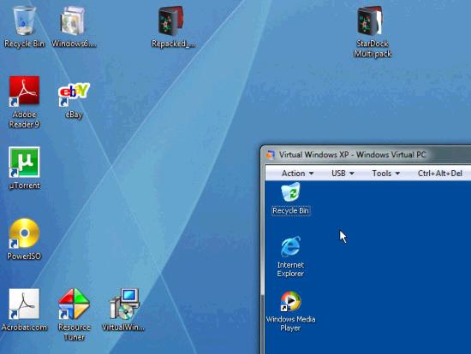Click the 'µTorrent' label text
Image resolution: width=471 pixels, height=354 pixels.
25,186
